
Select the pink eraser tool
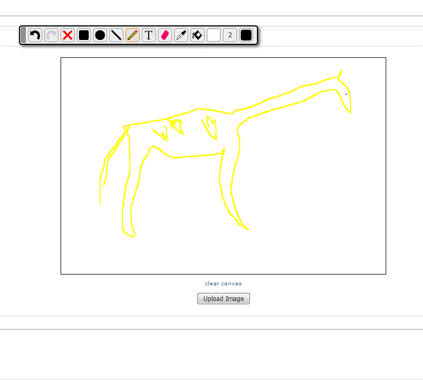[x=165, y=36]
